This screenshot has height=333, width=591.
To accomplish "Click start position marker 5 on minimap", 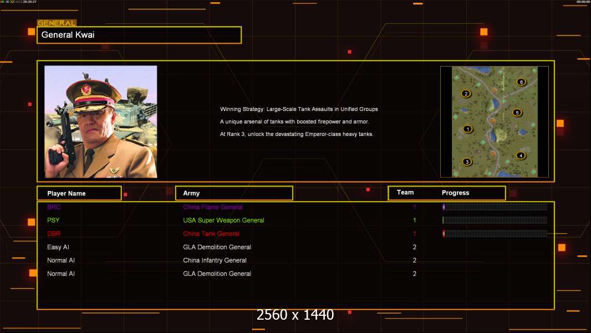I will point(517,112).
